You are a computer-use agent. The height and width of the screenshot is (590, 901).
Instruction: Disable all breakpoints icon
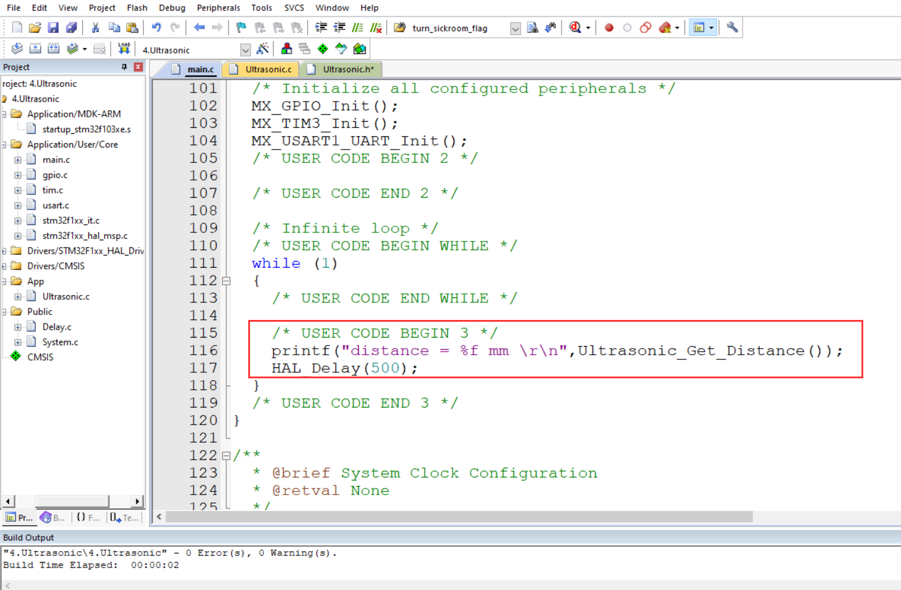[x=645, y=27]
